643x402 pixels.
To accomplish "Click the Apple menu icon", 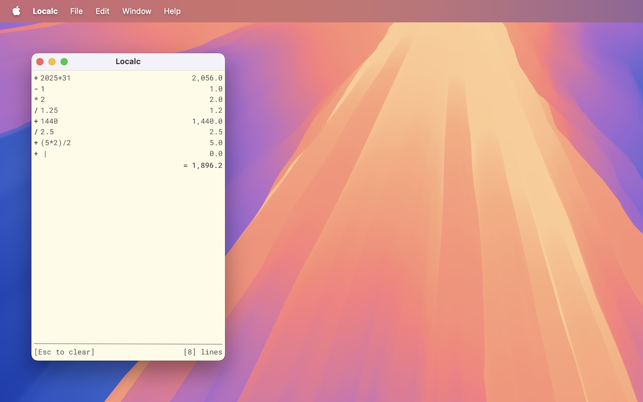I will [16, 11].
